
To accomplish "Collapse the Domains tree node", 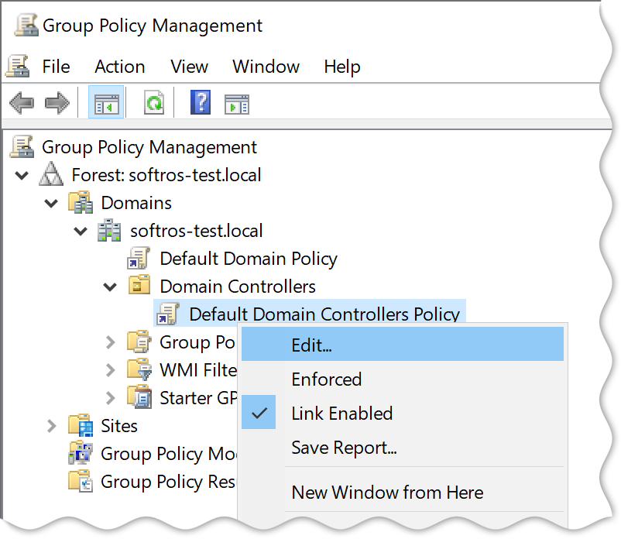I will 51,203.
